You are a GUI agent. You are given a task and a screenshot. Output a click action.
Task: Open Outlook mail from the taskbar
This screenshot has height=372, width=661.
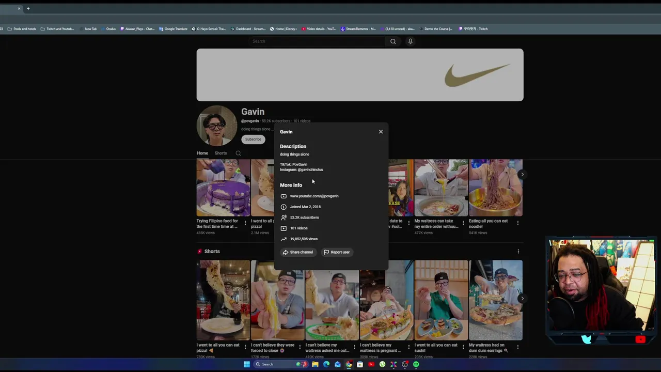(x=338, y=364)
